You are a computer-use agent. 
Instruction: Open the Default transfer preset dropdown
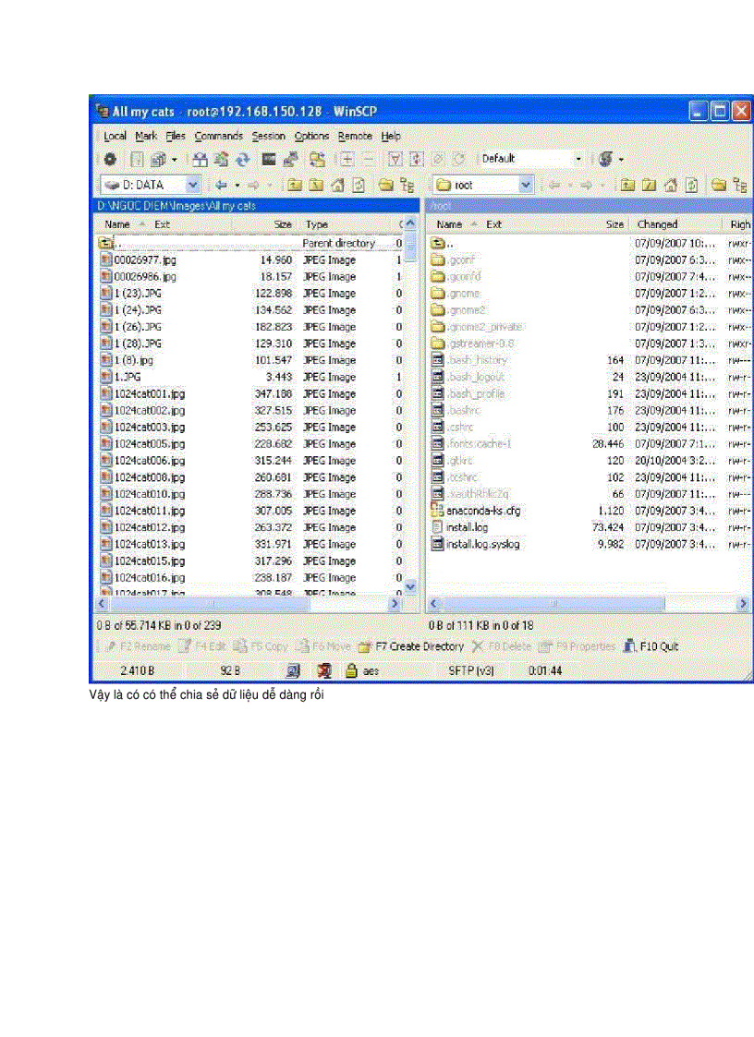click(579, 159)
